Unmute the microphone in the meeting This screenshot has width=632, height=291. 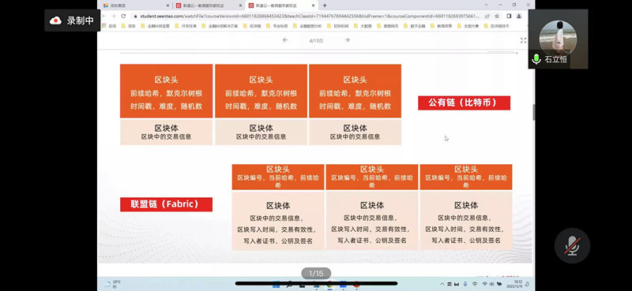(x=572, y=245)
